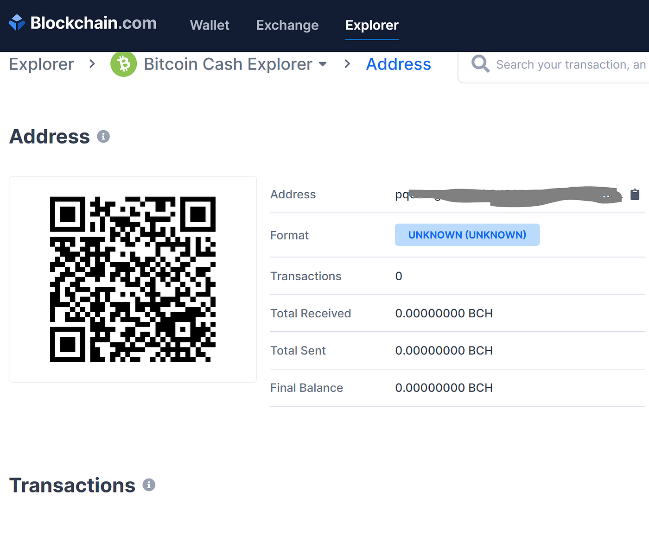The image size is (649, 548).
Task: Click the Transactions row label in details table
Action: [x=305, y=276]
